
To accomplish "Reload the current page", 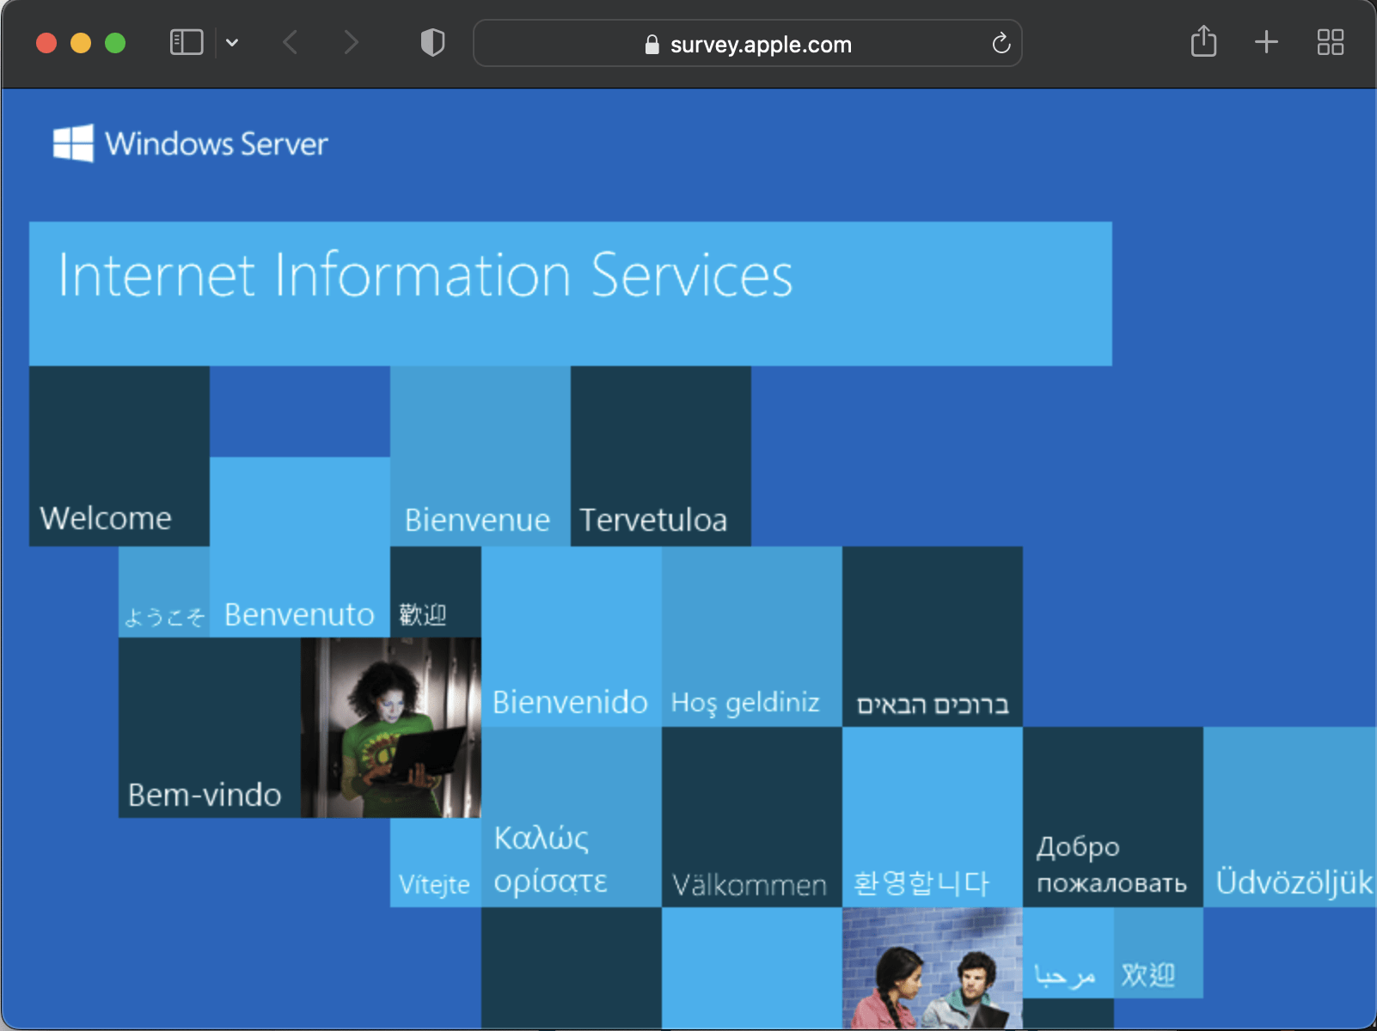I will tap(1001, 43).
